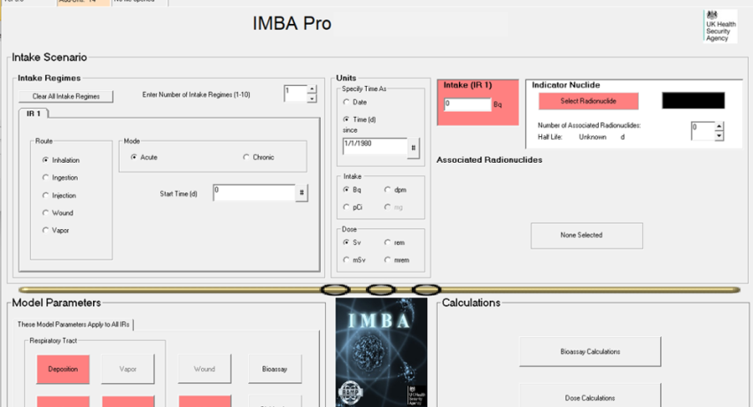
Task: Open the IR 1 tab
Action: pyautogui.click(x=34, y=113)
